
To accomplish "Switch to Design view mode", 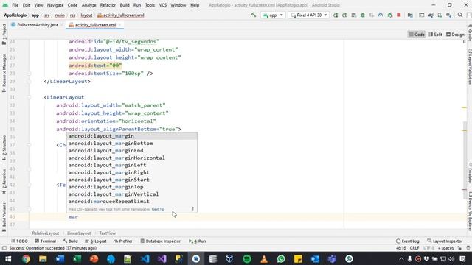I will (455, 35).
